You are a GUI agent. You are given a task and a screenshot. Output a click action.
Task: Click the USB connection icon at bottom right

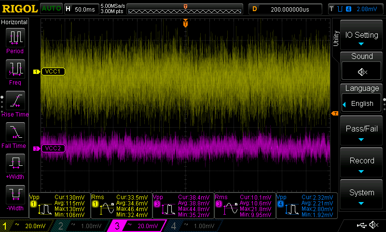point(361,225)
